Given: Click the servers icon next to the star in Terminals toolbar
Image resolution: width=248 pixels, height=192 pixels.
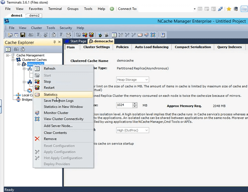Looking at the screenshot, I should [x=236, y=9].
